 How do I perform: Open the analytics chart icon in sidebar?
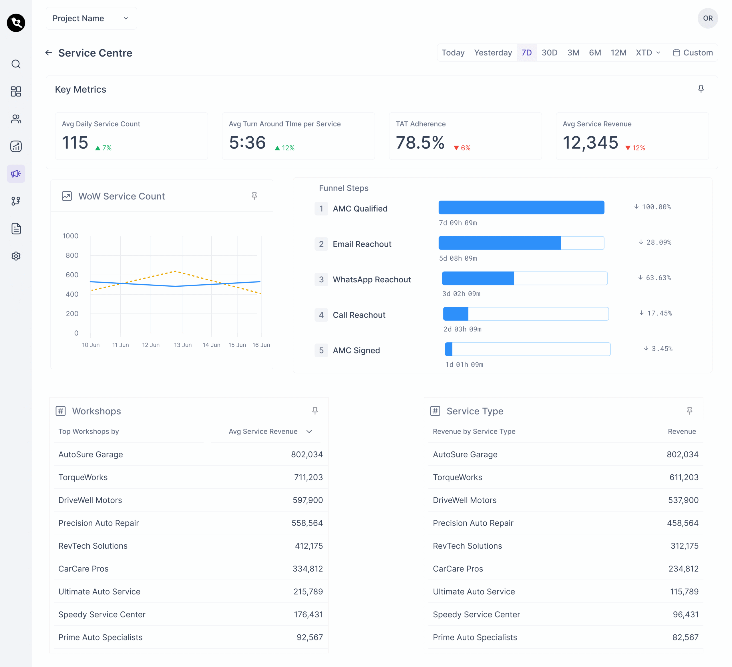[x=16, y=146]
